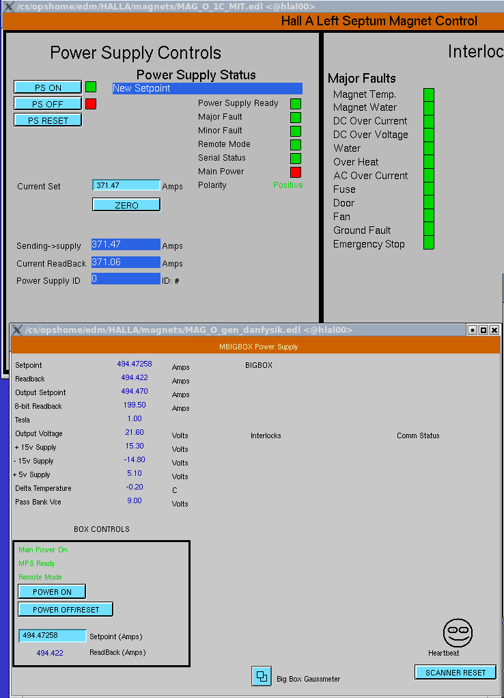Image resolution: width=504 pixels, height=698 pixels.
Task: Click the ZERO current button
Action: coord(126,205)
